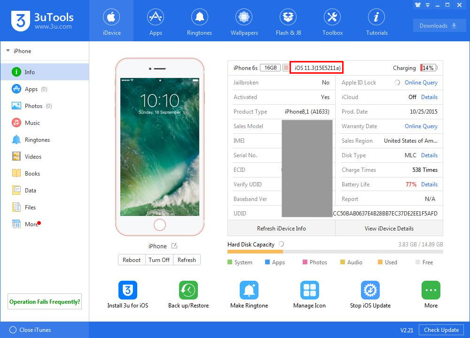This screenshot has width=470, height=338.
Task: Click the Stop iOS Update icon
Action: click(370, 290)
